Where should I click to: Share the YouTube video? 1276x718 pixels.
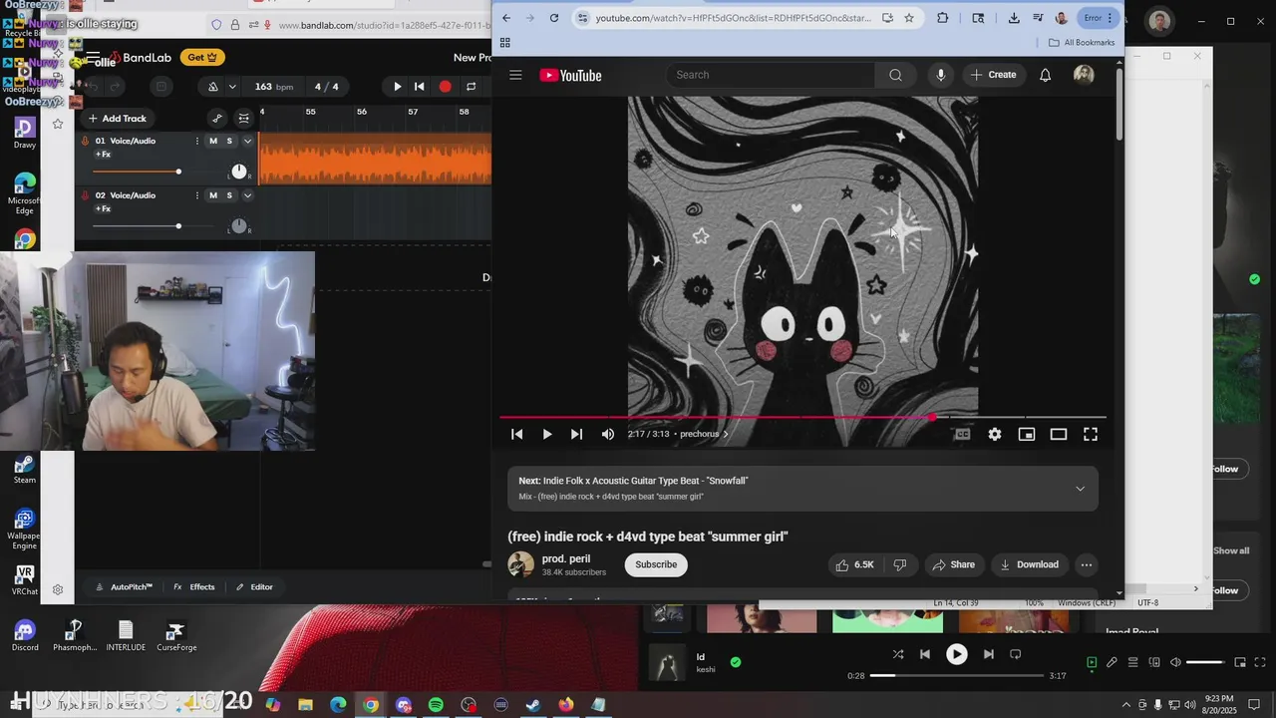point(954,564)
